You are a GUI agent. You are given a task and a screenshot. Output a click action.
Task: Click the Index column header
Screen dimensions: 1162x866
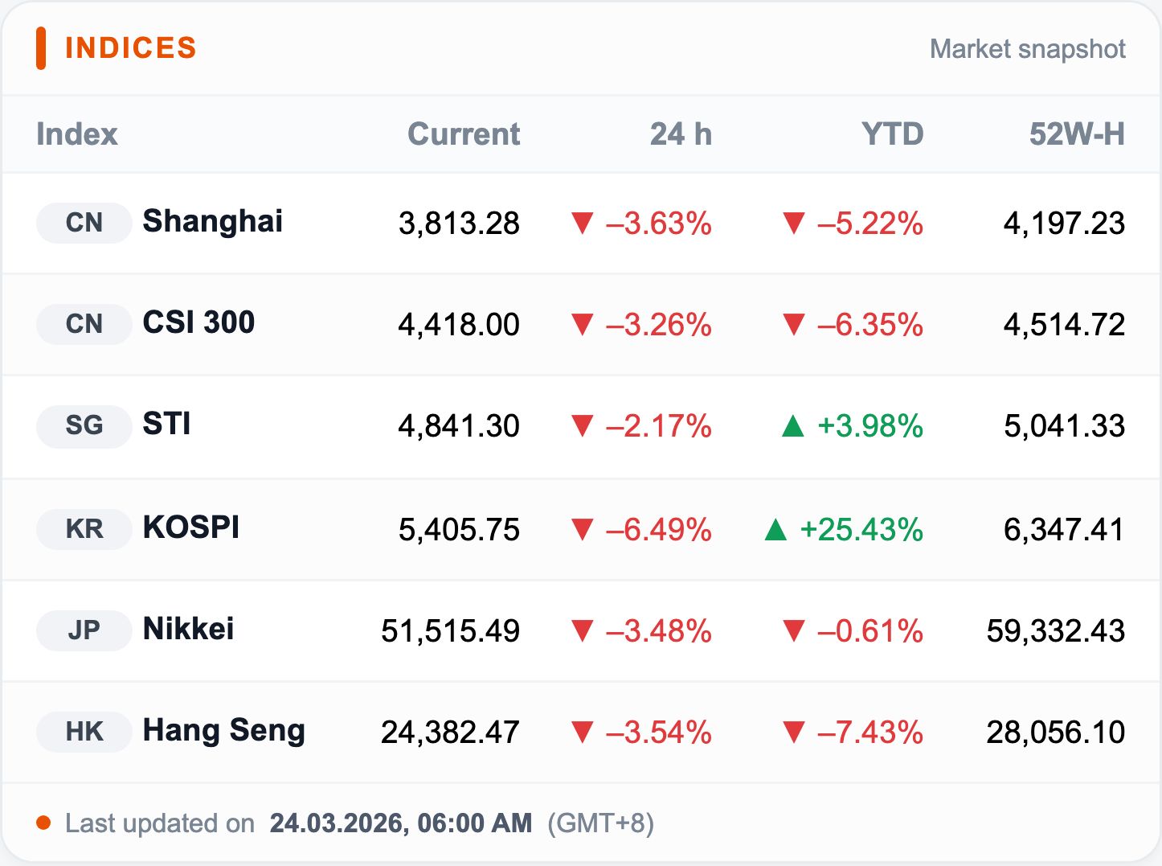pos(77,134)
